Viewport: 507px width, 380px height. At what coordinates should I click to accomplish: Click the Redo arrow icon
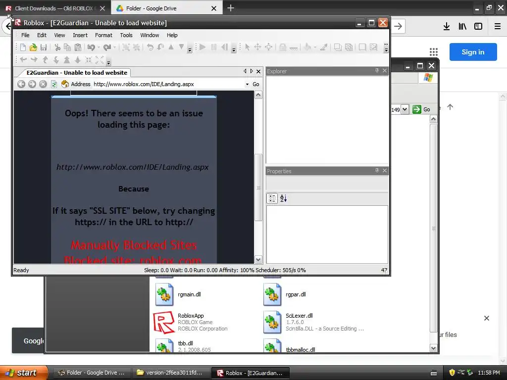(107, 47)
